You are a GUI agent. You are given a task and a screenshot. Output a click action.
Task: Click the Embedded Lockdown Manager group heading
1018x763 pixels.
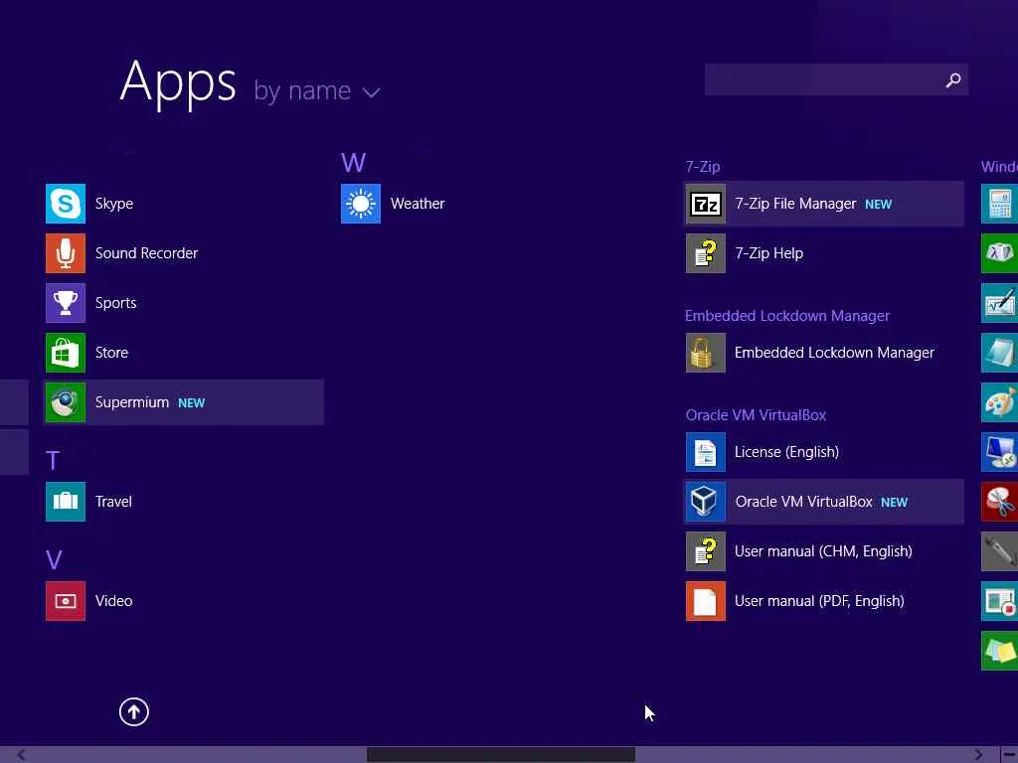[x=787, y=316]
